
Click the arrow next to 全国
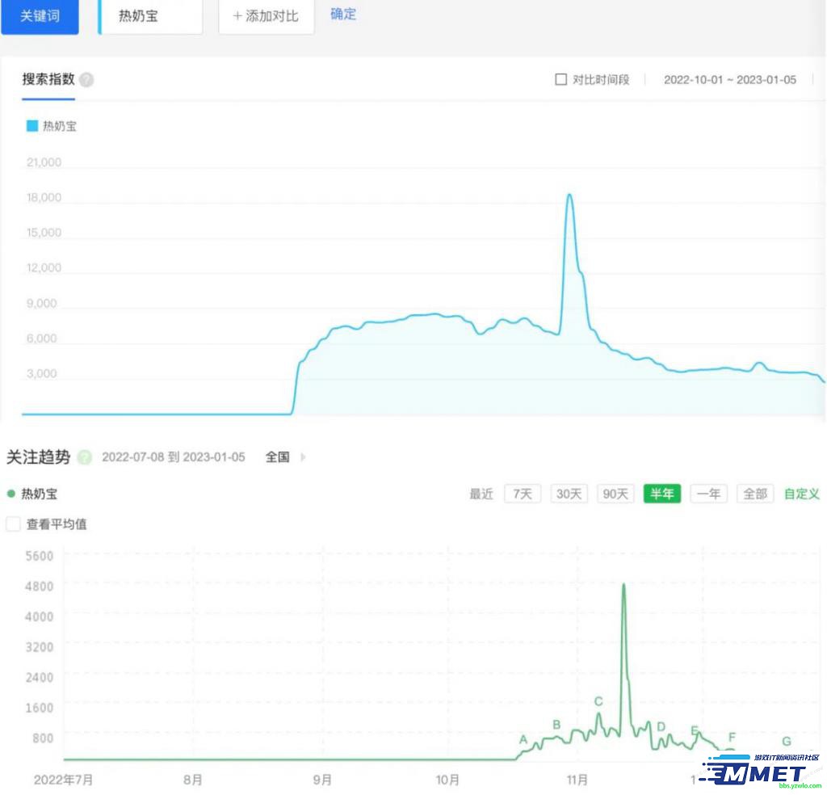[304, 457]
